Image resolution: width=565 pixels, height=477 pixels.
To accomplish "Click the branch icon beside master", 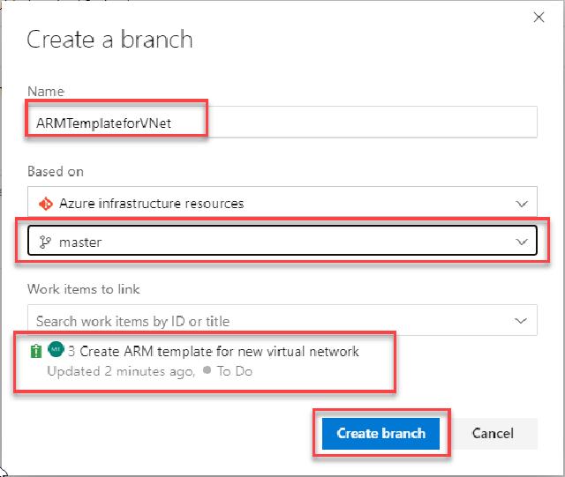I will point(47,242).
